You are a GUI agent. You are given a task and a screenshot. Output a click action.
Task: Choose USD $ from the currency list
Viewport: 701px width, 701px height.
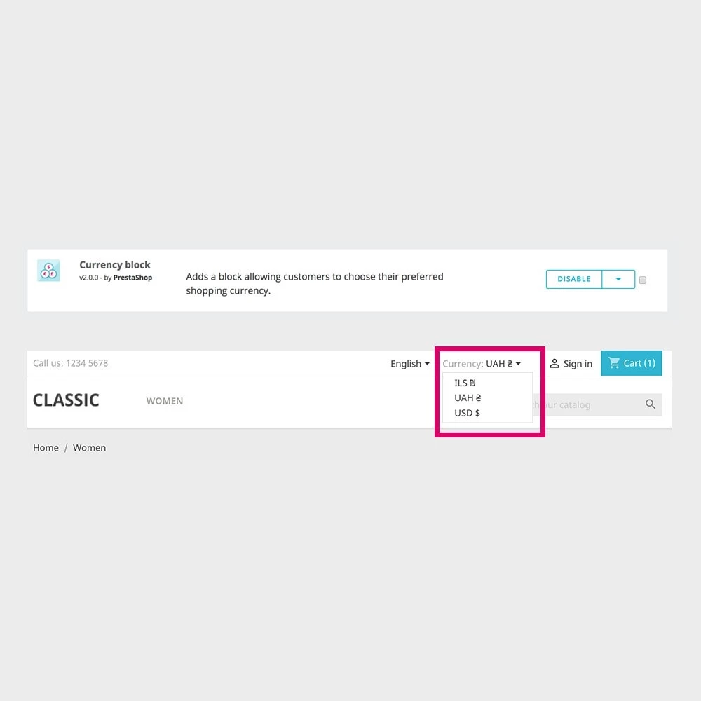(467, 413)
